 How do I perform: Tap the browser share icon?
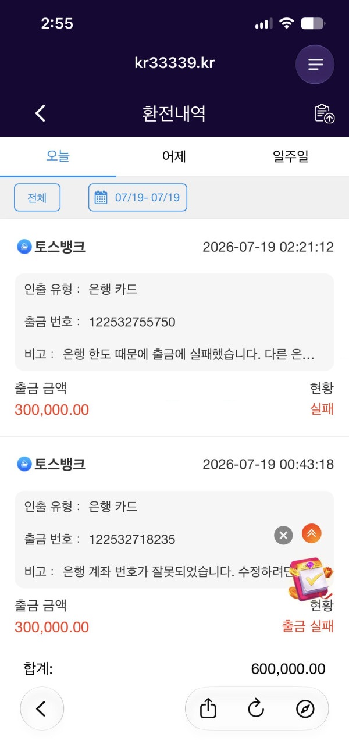click(208, 708)
